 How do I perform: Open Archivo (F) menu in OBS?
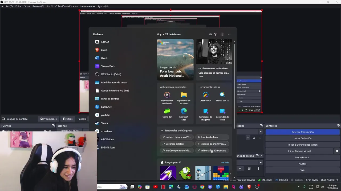[x=7, y=6]
